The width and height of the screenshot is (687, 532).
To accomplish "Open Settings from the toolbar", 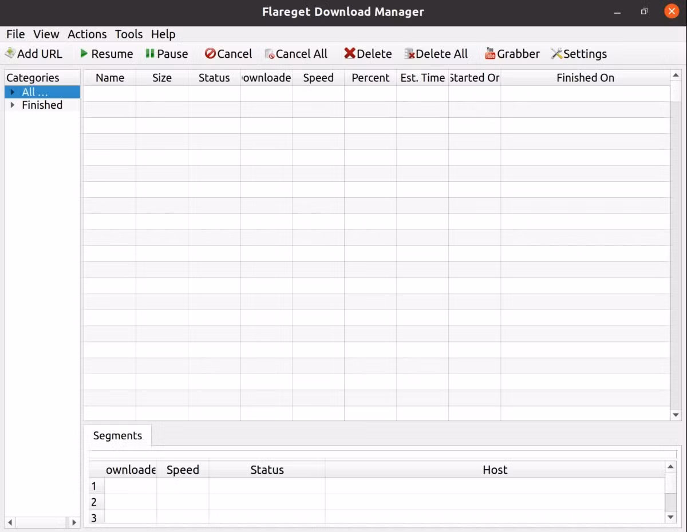I will [x=579, y=54].
